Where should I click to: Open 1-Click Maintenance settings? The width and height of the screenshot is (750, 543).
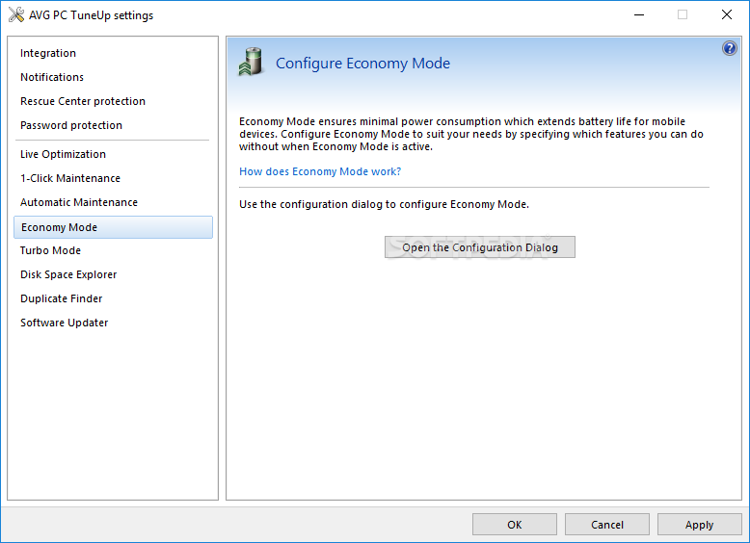coord(70,178)
